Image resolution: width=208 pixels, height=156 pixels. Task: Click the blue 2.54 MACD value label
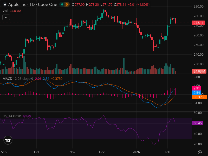pyautogui.click(x=197, y=93)
